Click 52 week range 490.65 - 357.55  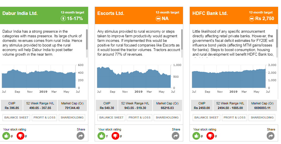(40, 108)
